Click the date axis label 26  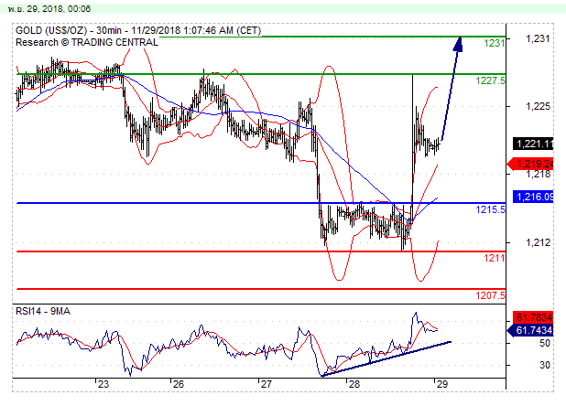click(179, 384)
